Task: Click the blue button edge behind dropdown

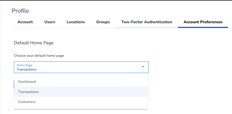Action: pyautogui.click(x=14, y=84)
